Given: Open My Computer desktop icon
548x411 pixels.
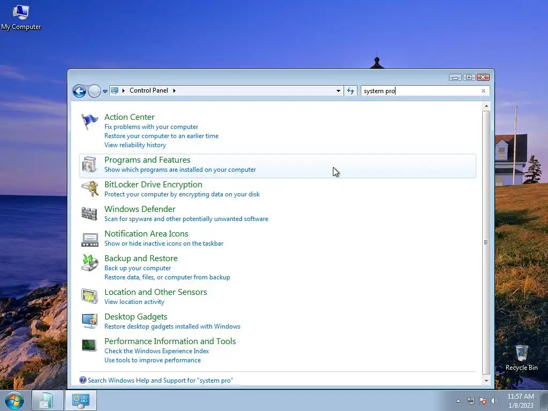Looking at the screenshot, I should [21, 18].
